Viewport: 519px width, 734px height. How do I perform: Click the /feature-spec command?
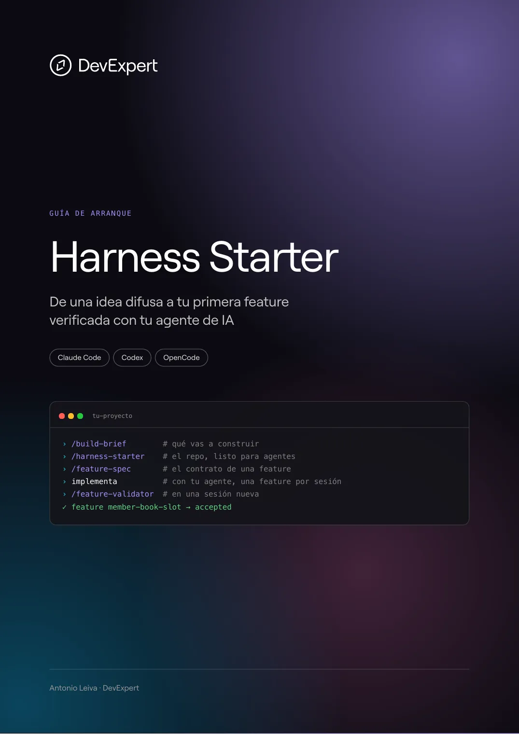(x=101, y=469)
